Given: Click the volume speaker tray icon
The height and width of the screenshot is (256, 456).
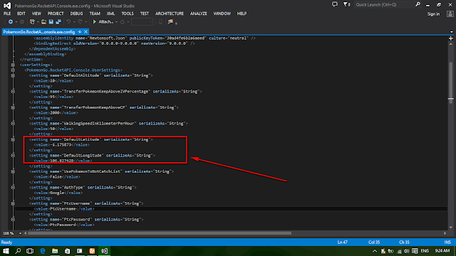Looking at the screenshot, I should coord(407,251).
